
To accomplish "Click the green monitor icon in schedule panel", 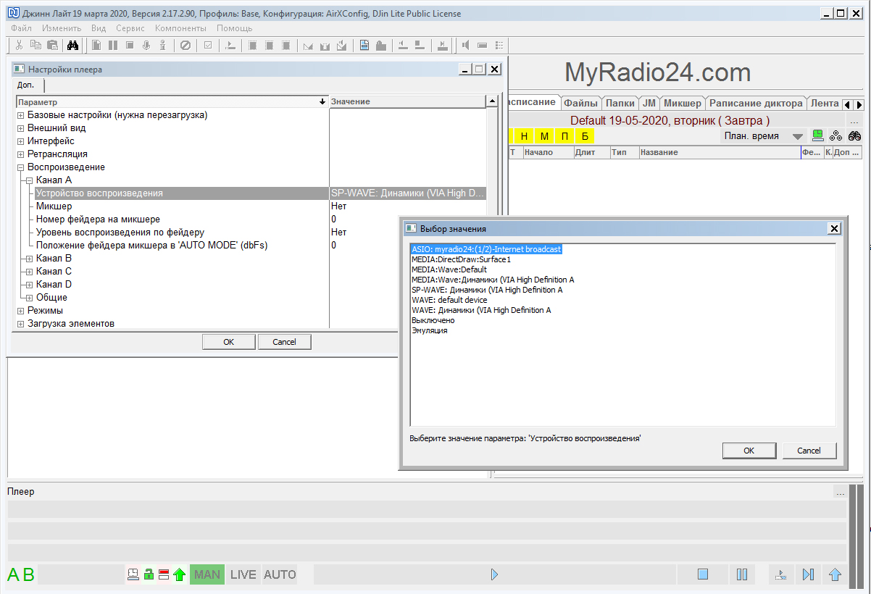I will pos(817,135).
